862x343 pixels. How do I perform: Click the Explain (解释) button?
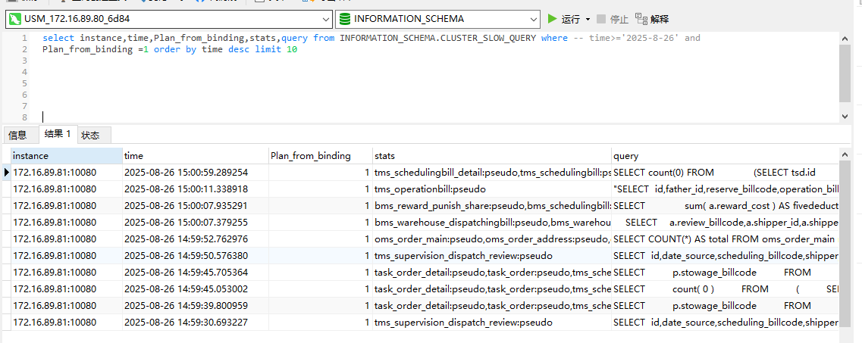pos(652,19)
